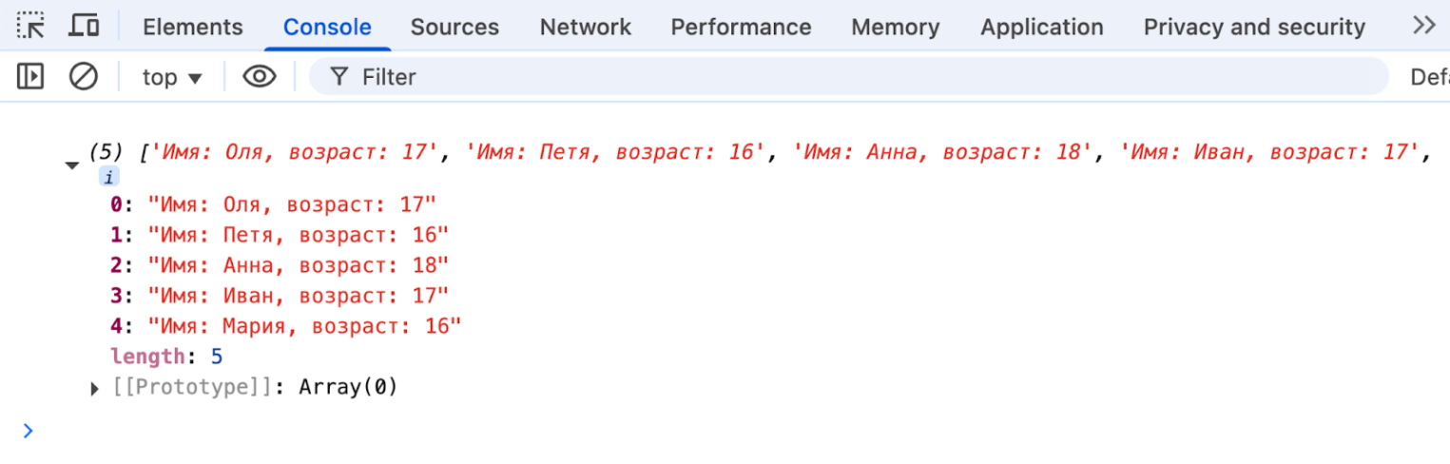
Task: Open the Sources tab
Action: [454, 28]
